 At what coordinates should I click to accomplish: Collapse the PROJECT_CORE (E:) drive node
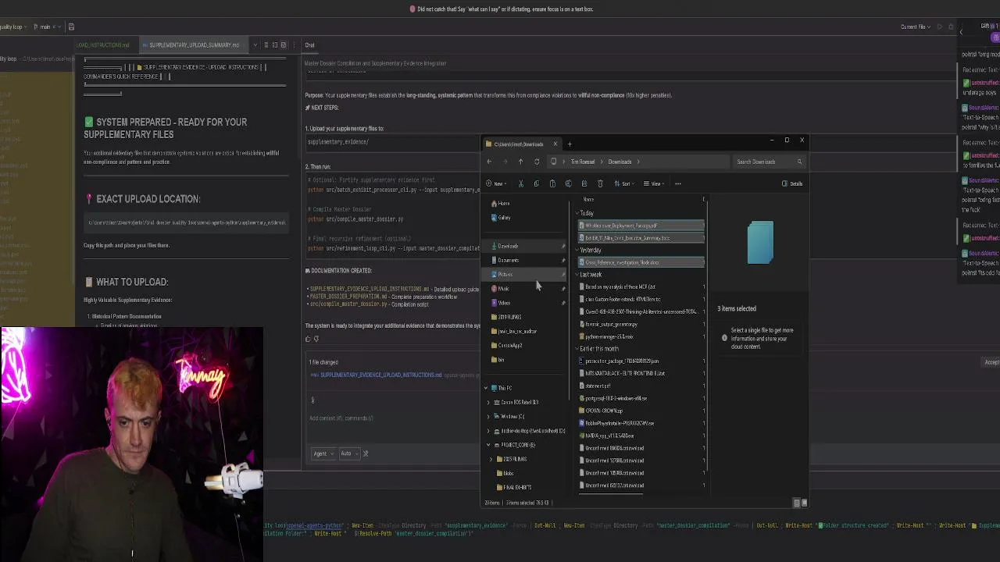coord(489,445)
